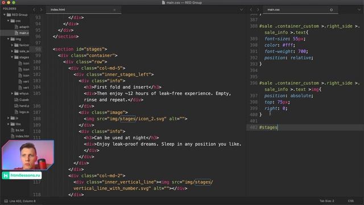Image resolution: width=364 pixels, height=205 pixels.
Task: Click Line 402, Column 8 status text
Action: tap(23, 201)
